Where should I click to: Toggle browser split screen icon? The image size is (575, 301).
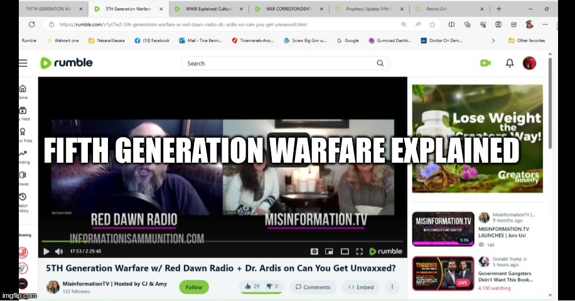click(x=451, y=24)
